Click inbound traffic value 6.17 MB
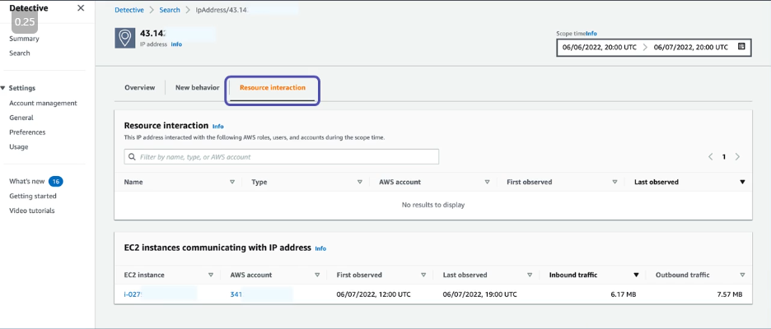Image resolution: width=771 pixels, height=329 pixels. pos(622,294)
